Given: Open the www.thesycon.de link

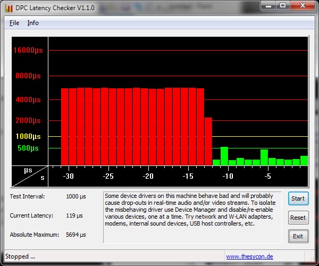Looking at the screenshot, I should [249, 256].
